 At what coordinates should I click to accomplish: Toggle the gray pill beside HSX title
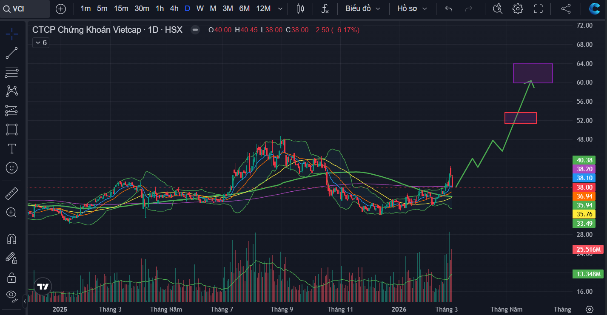195,30
